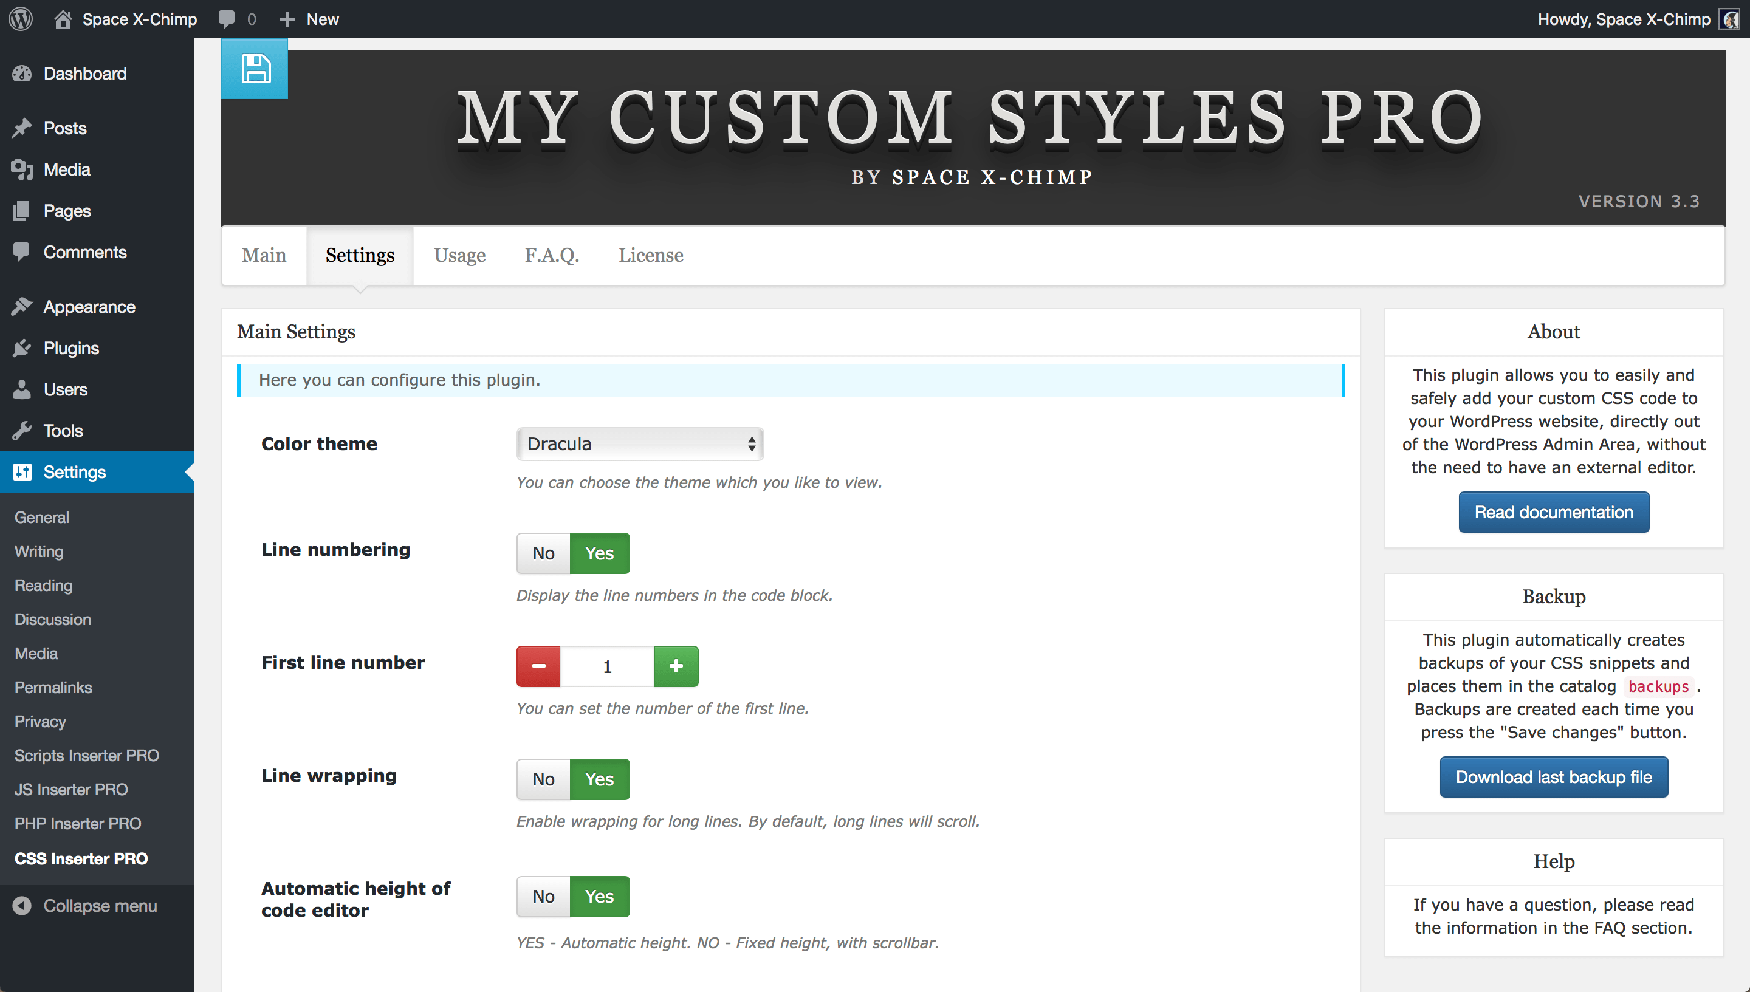The height and width of the screenshot is (992, 1750).
Task: Click the Settings sidebar icon
Action: [x=23, y=470]
